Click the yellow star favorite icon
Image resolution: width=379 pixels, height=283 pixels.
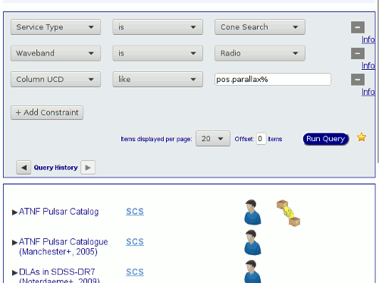pos(362,137)
